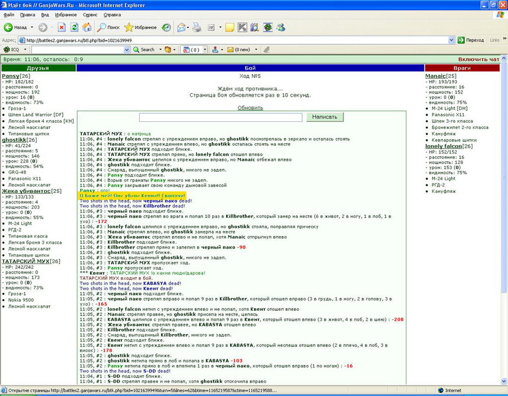The height and width of the screenshot is (396, 508).
Task: Click the Написать button
Action: (324, 117)
